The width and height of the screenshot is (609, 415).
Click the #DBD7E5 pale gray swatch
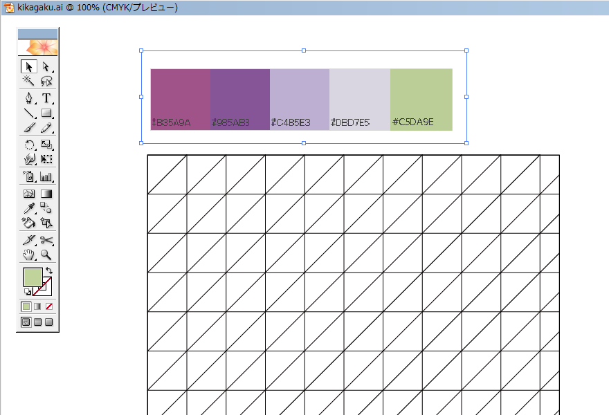coord(360,100)
